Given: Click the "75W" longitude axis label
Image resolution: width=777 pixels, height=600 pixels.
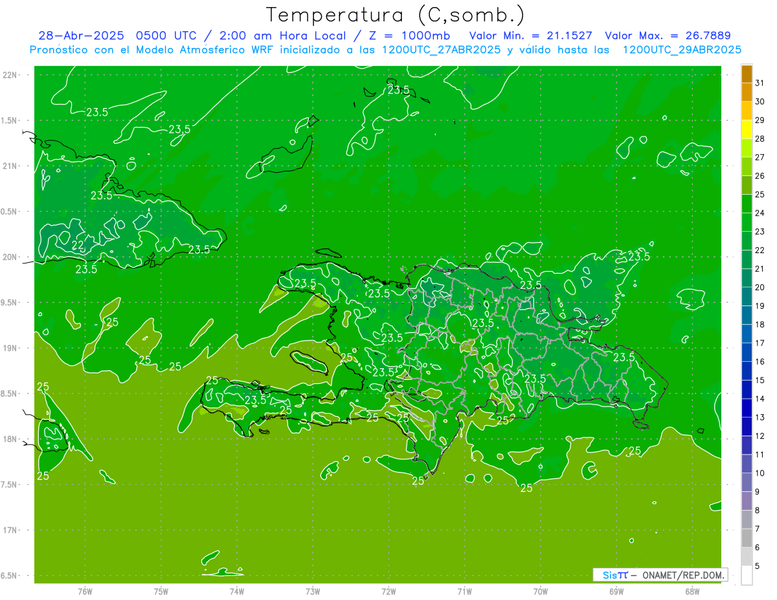Looking at the screenshot, I should point(161,592).
